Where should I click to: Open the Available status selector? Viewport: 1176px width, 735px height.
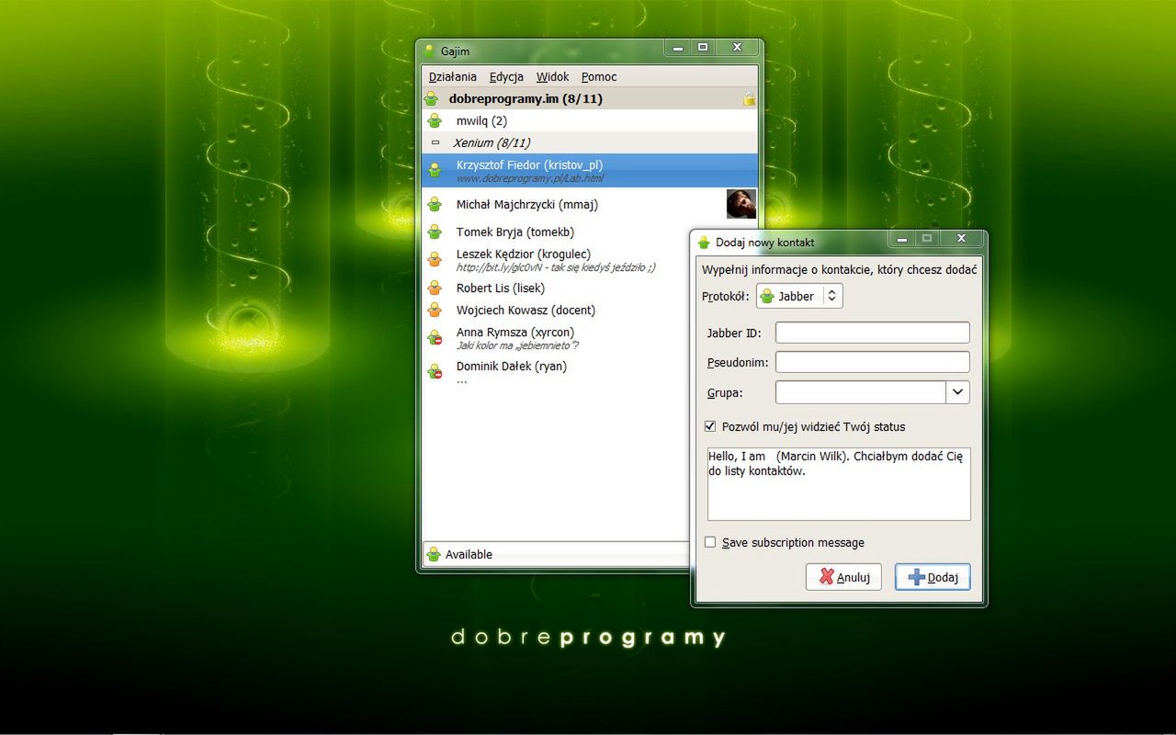(x=556, y=554)
